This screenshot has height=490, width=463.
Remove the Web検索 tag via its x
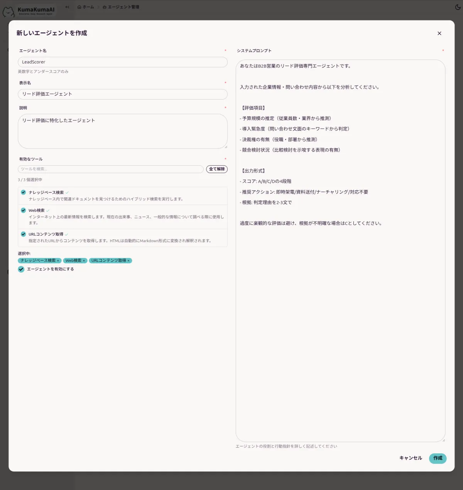tap(84, 261)
